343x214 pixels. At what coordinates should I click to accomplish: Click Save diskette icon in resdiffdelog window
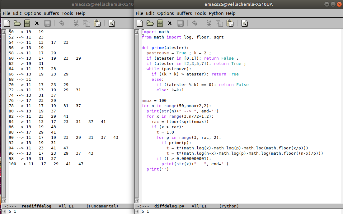47,23
